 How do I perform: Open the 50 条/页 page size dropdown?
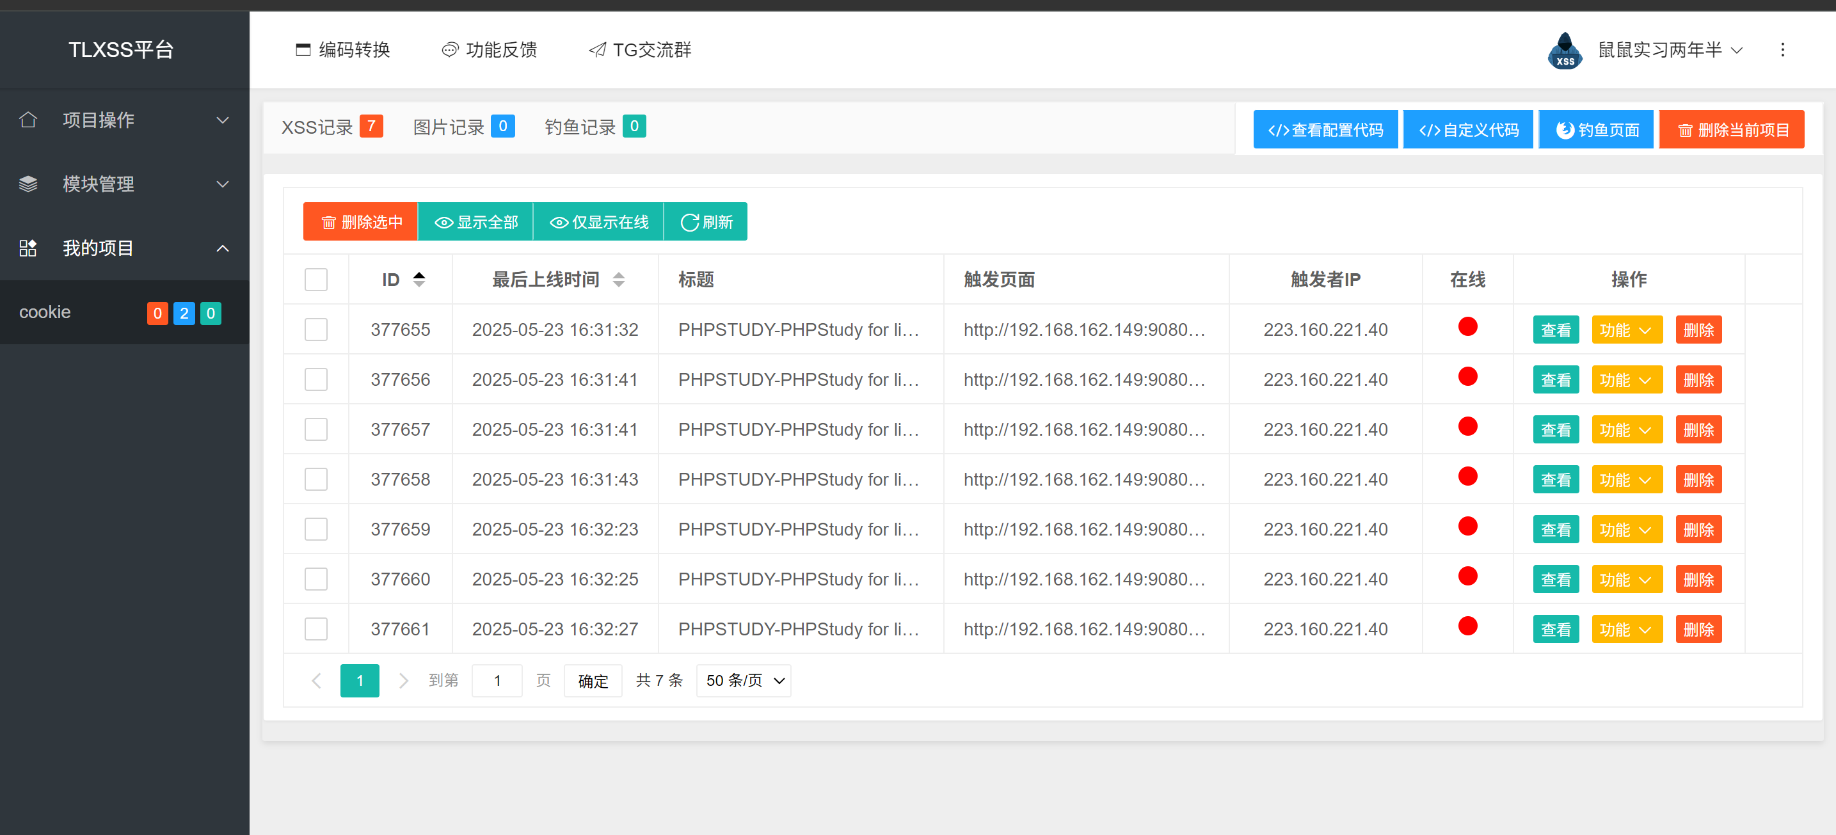pos(744,680)
